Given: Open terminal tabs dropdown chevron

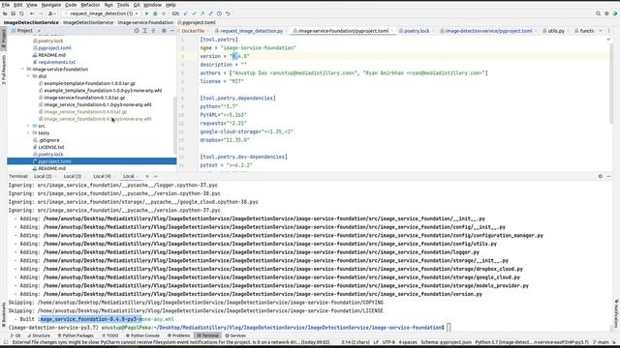Looking at the screenshot, I should coord(156,176).
